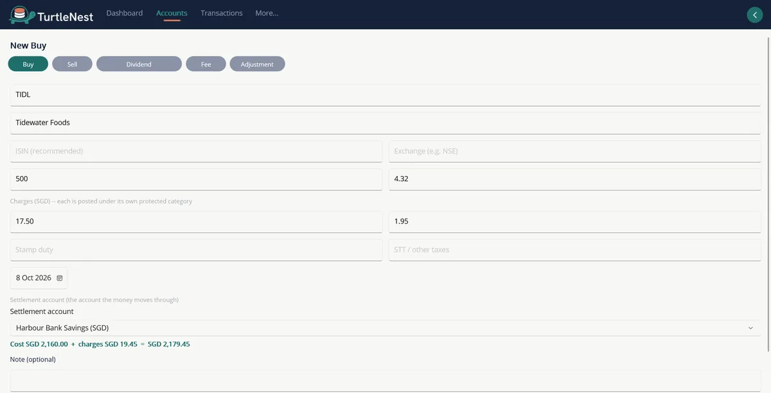Open the Dashboard nav item
The image size is (771, 393).
tap(125, 13)
